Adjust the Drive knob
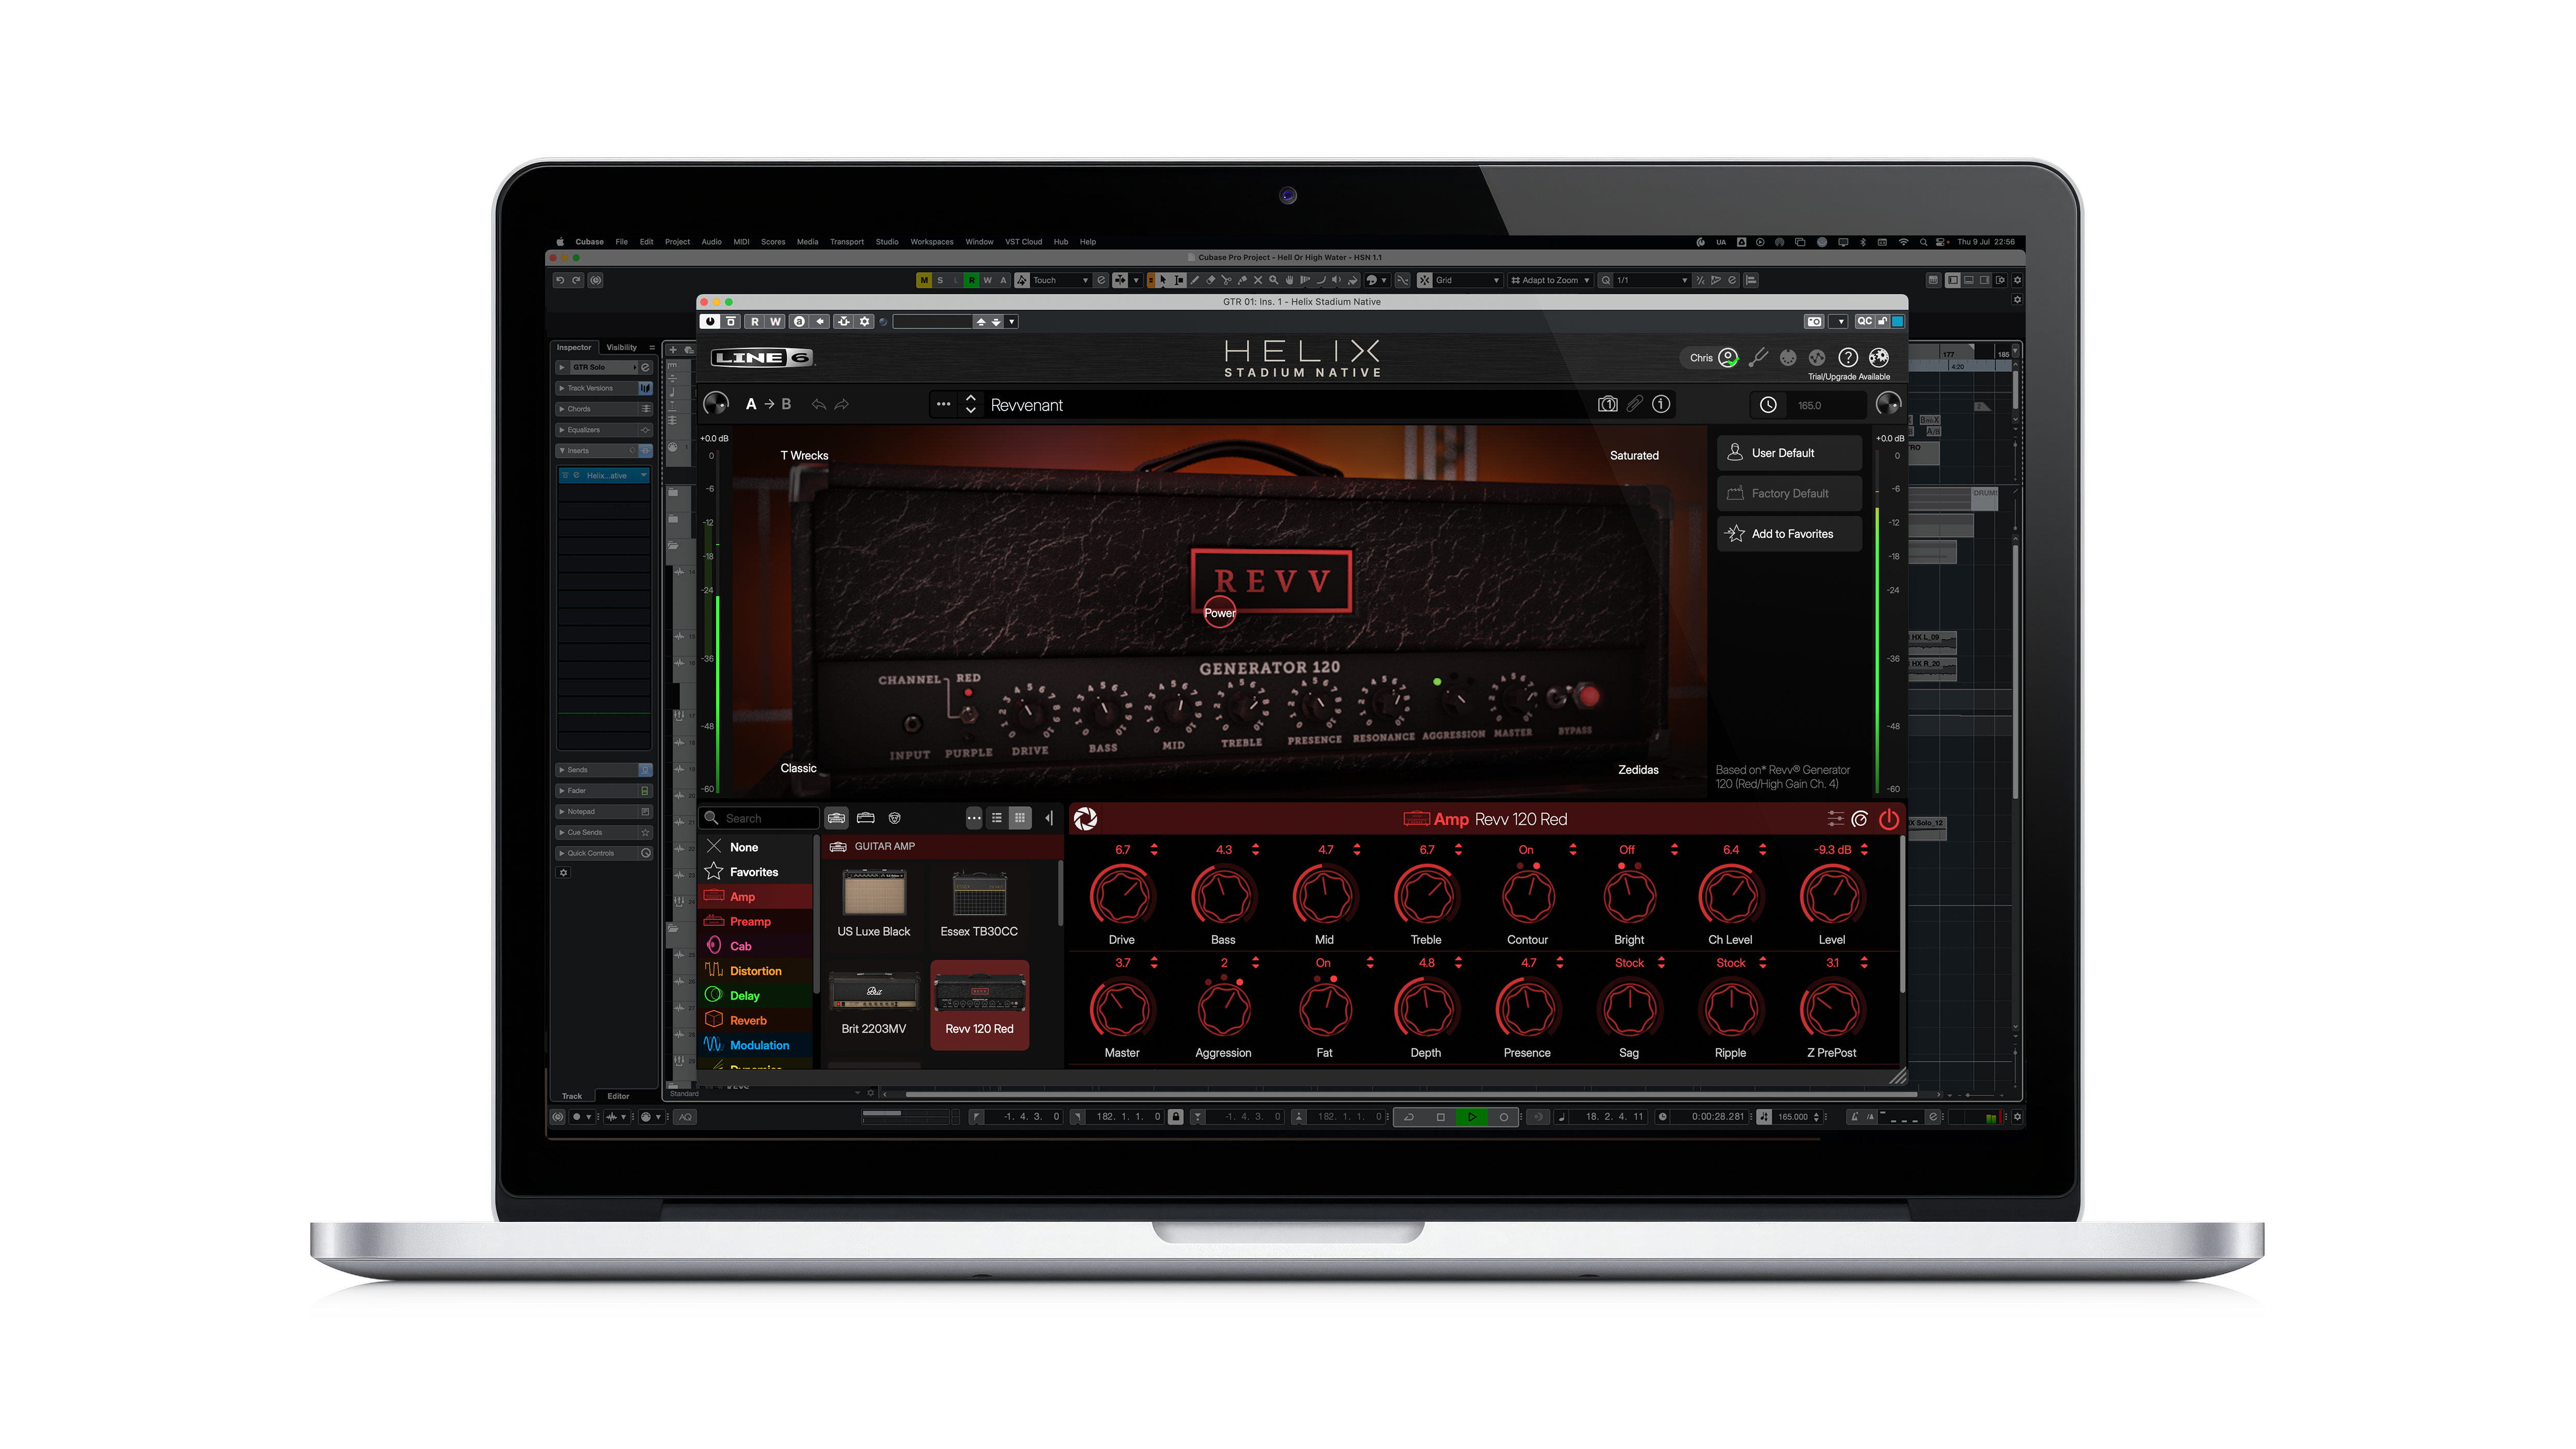 [1122, 895]
